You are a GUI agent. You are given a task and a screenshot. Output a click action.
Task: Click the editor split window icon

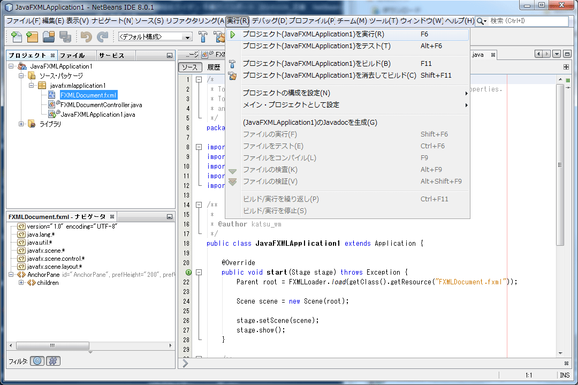point(566,67)
